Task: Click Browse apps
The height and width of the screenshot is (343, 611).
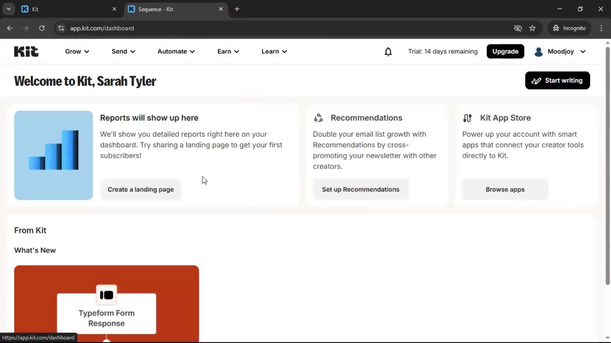Action: click(505, 189)
